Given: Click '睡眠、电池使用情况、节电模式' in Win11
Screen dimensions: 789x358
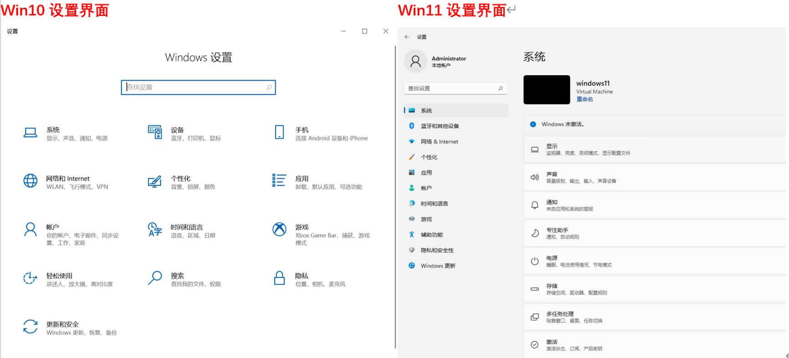Looking at the screenshot, I should tap(579, 265).
